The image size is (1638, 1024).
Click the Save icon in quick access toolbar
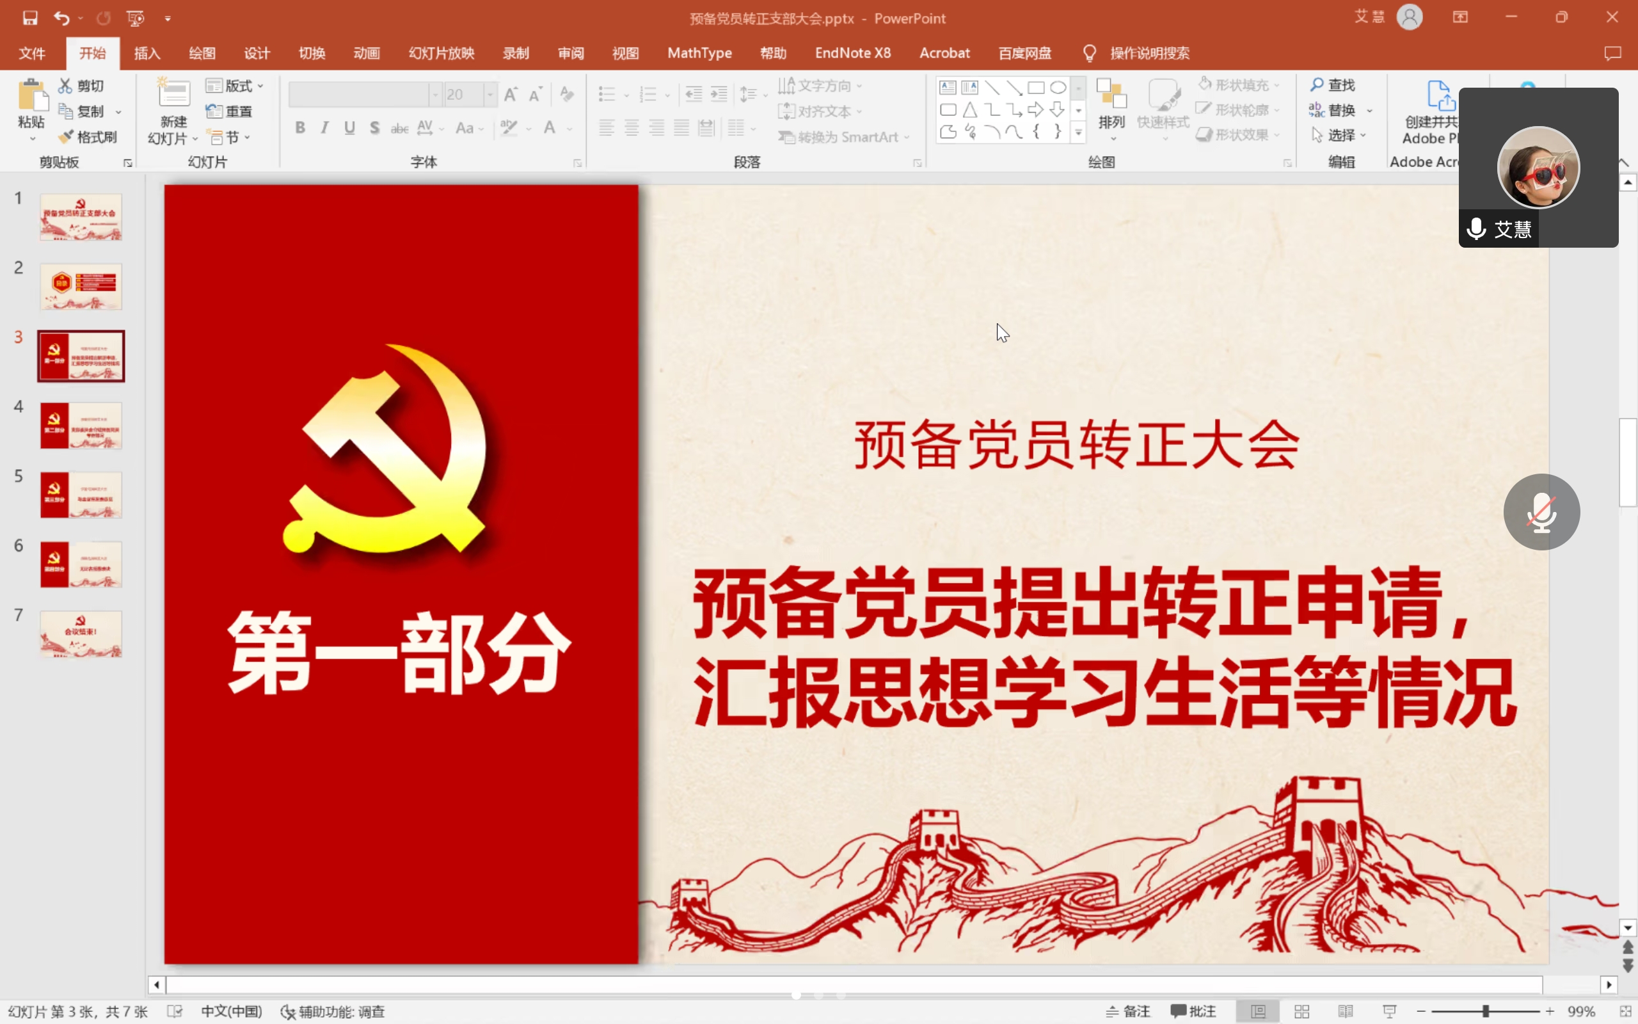[x=30, y=19]
